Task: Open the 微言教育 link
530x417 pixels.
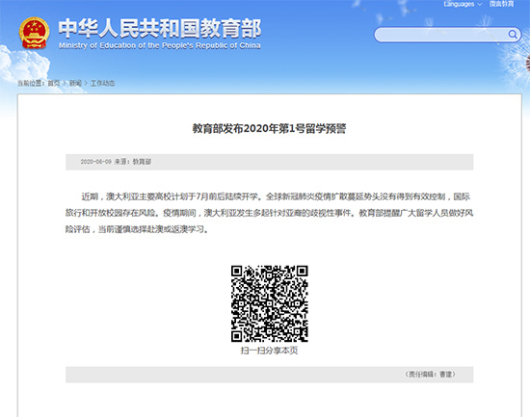Action: pyautogui.click(x=502, y=4)
